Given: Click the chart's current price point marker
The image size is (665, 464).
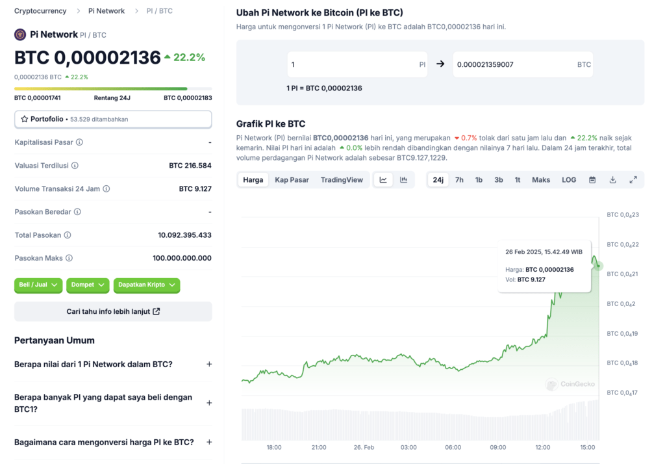Looking at the screenshot, I should (x=598, y=266).
